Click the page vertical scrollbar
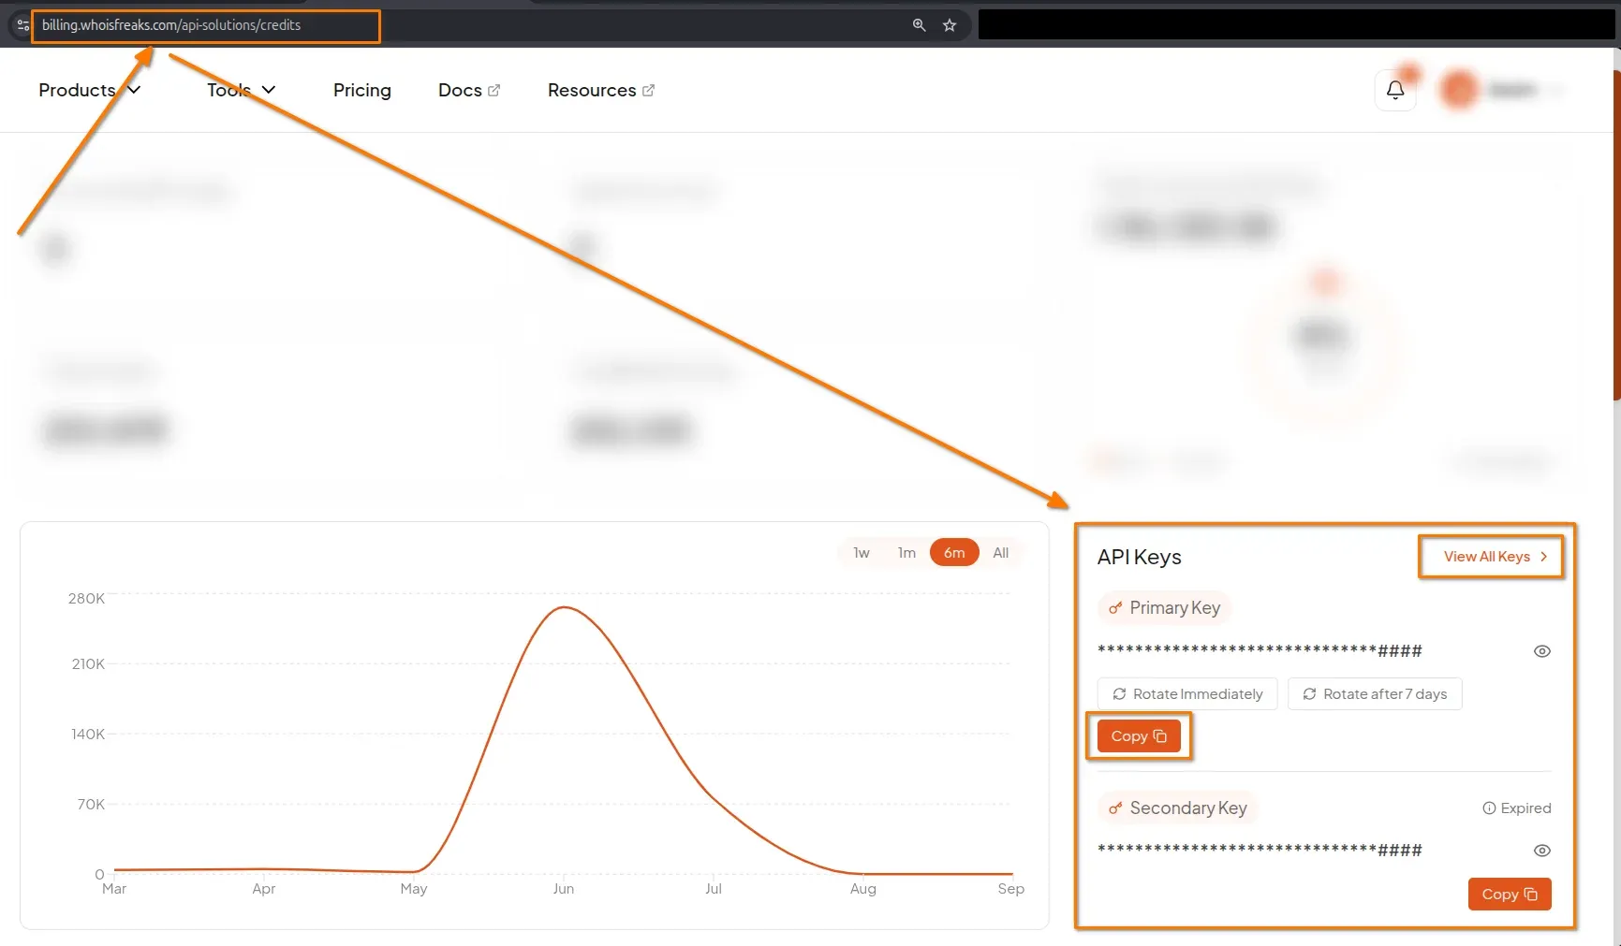Viewport: 1621px width, 946px height. click(1616, 234)
